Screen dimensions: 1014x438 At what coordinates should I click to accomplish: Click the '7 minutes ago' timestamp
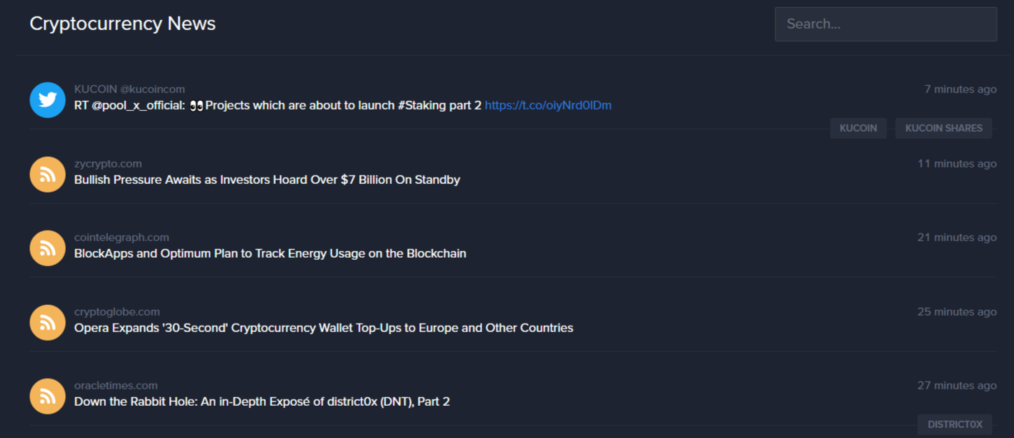960,89
